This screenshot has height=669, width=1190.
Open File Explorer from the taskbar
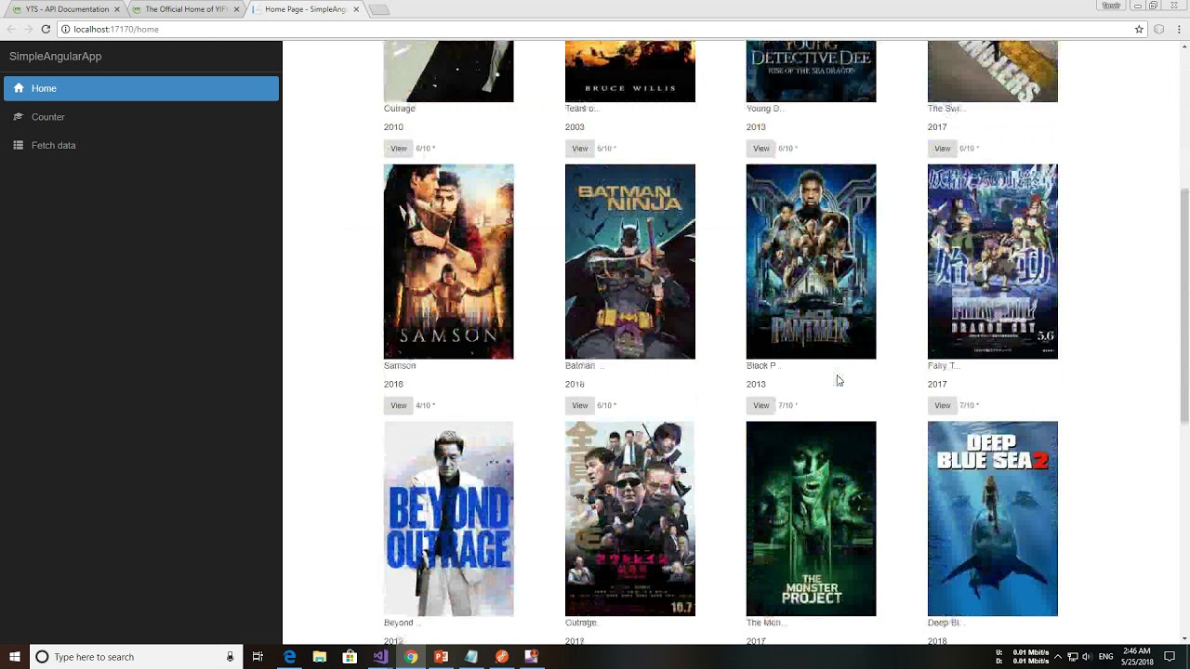click(x=320, y=657)
